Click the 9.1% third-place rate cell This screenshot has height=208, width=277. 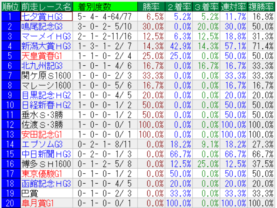206,144
